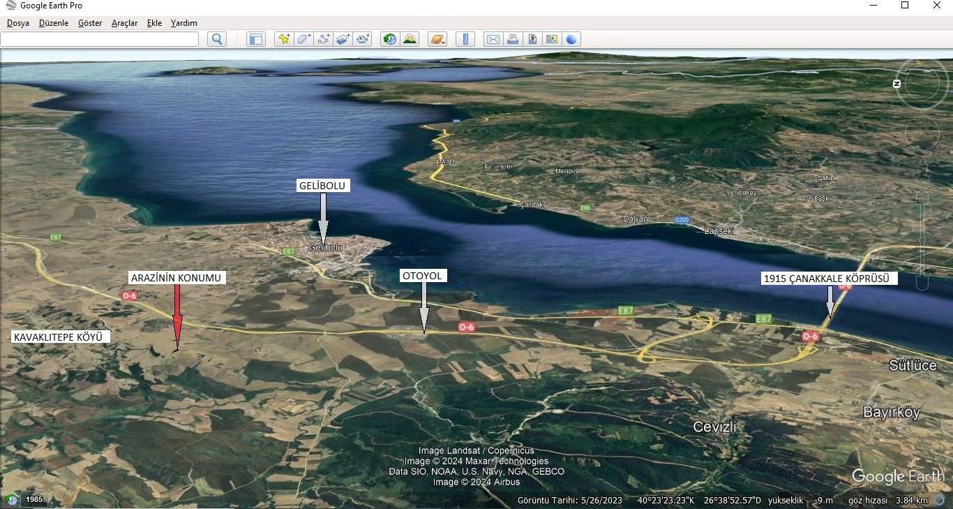
Task: Select the add polygon tool
Action: (303, 39)
